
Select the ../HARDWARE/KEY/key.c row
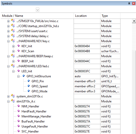[61, 41]
